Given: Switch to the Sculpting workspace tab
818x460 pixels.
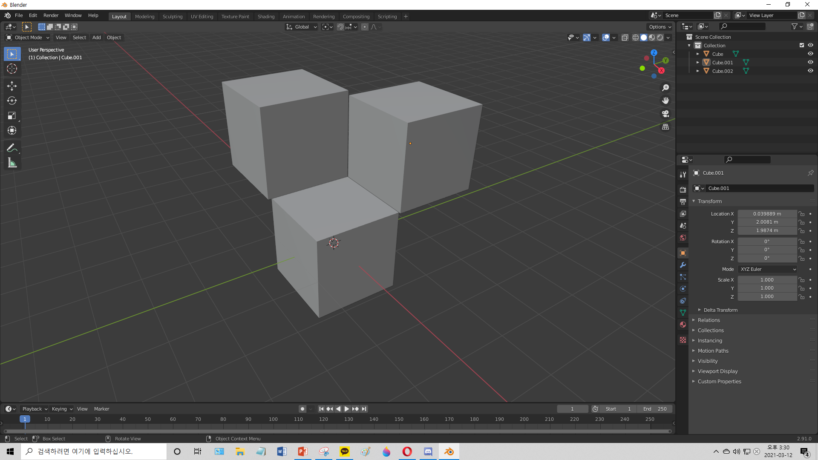Looking at the screenshot, I should (x=172, y=17).
